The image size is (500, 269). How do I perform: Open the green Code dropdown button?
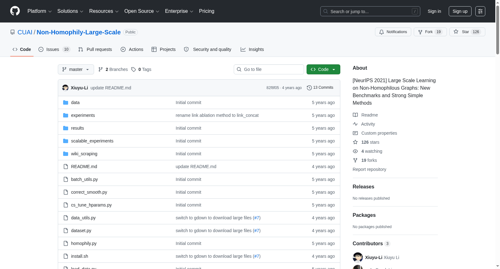[x=323, y=69]
